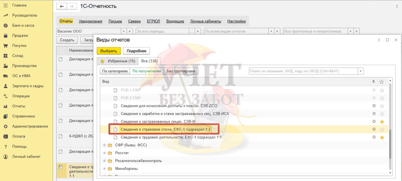The height and width of the screenshot is (181, 402).
Task: Open Администрирование section
Action: [x=30, y=126]
